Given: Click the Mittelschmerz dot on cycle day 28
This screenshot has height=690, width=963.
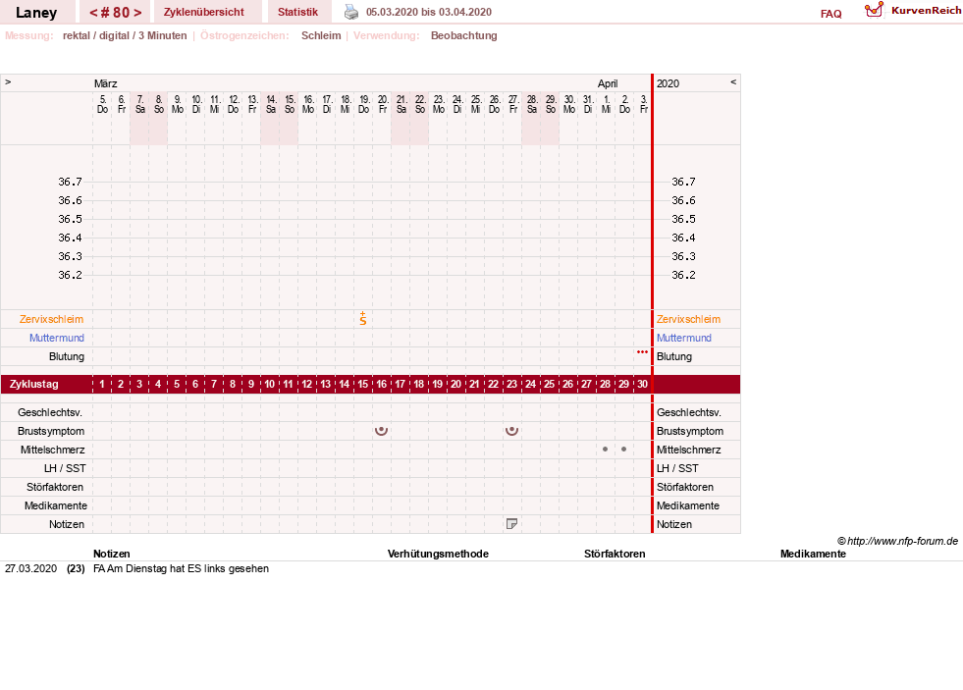Looking at the screenshot, I should (605, 450).
